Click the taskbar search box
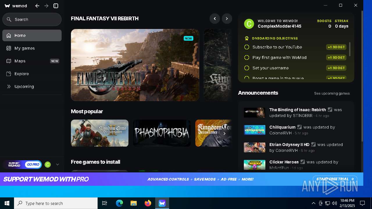 click(56, 203)
